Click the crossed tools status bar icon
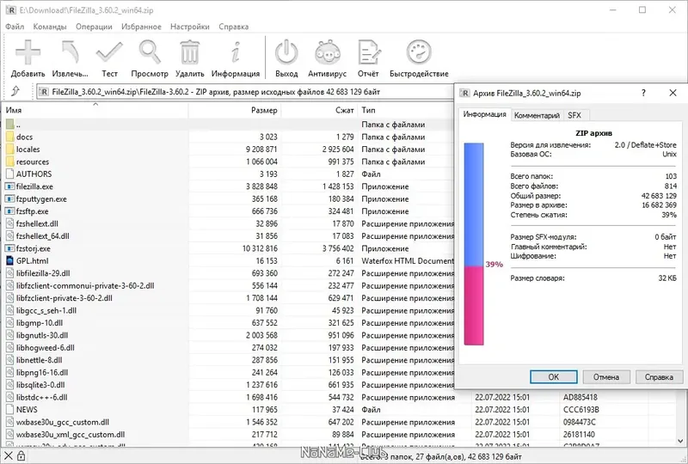Viewport: 688px width, 464px height. (x=8, y=456)
